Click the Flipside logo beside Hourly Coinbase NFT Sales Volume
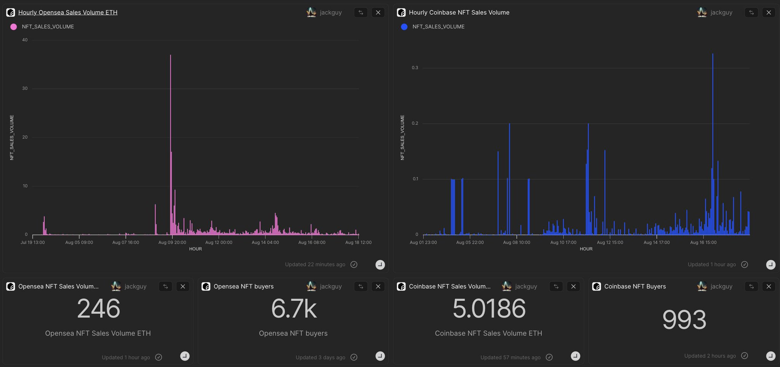Image resolution: width=780 pixels, height=367 pixels. click(401, 13)
